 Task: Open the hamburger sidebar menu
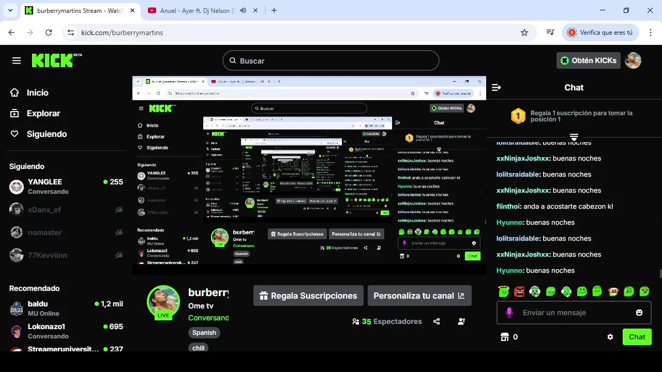17,61
